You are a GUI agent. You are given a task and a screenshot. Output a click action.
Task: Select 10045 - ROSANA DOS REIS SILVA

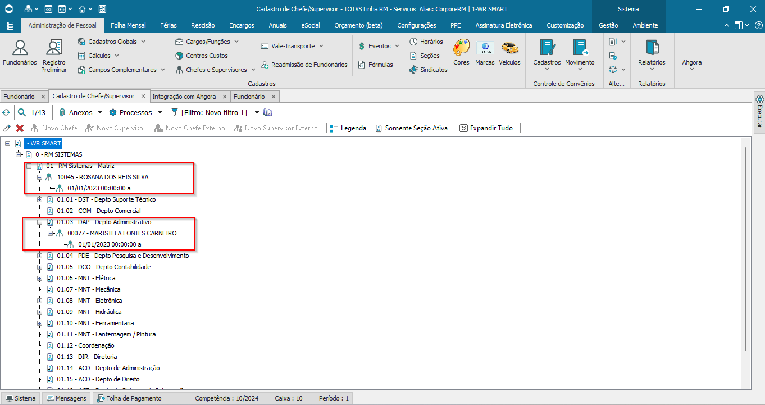pyautogui.click(x=103, y=177)
